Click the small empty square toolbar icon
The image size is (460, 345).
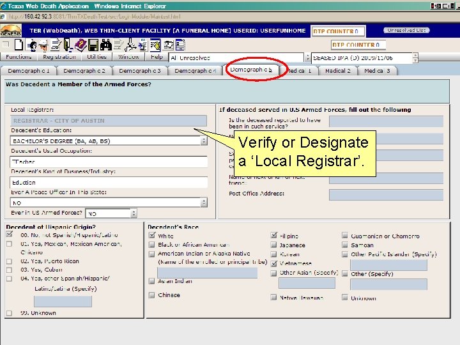pos(6,45)
